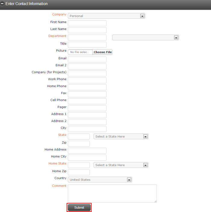Open the State 'Select a State Here' dropdown
This screenshot has height=212, width=211.
[121, 137]
